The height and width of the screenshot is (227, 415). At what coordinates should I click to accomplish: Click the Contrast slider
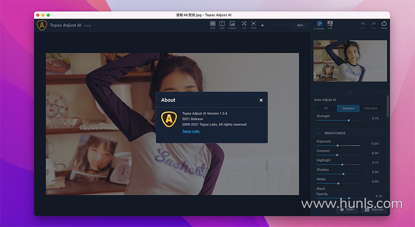point(338,155)
